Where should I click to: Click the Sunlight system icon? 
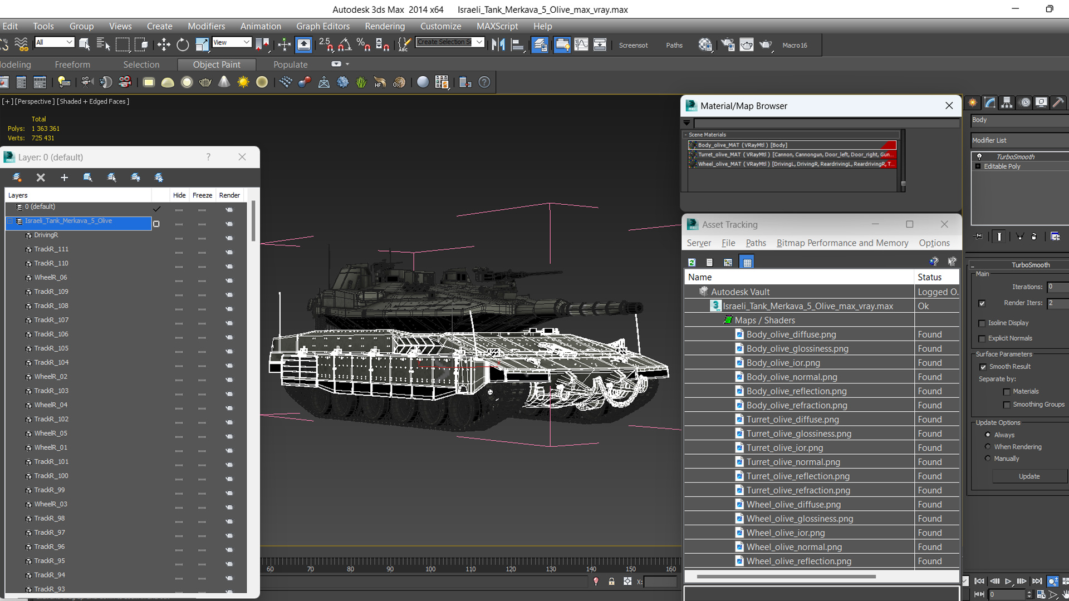(x=243, y=82)
